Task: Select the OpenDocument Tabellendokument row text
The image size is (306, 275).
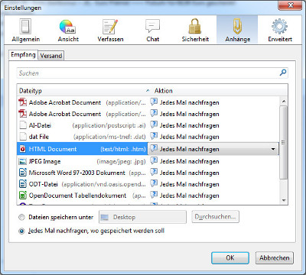Action: click(x=77, y=196)
